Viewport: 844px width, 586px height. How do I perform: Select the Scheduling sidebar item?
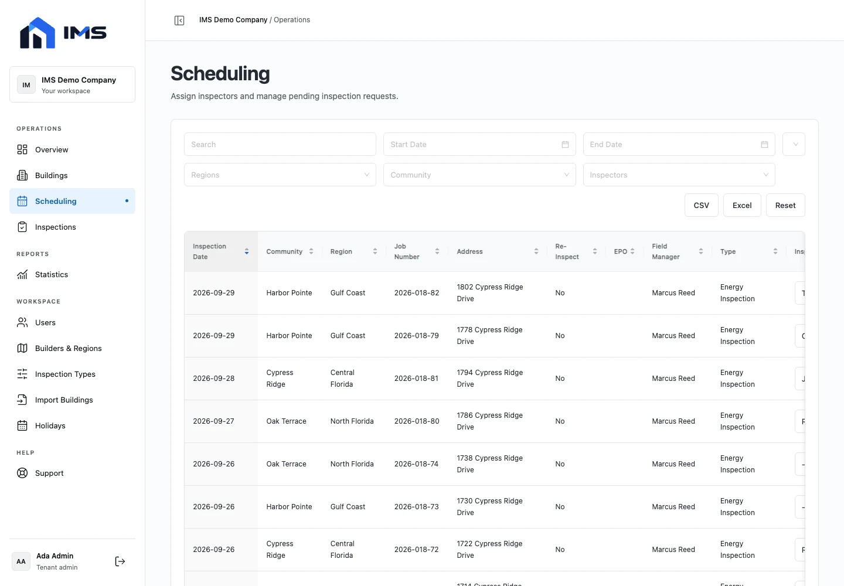coord(72,201)
